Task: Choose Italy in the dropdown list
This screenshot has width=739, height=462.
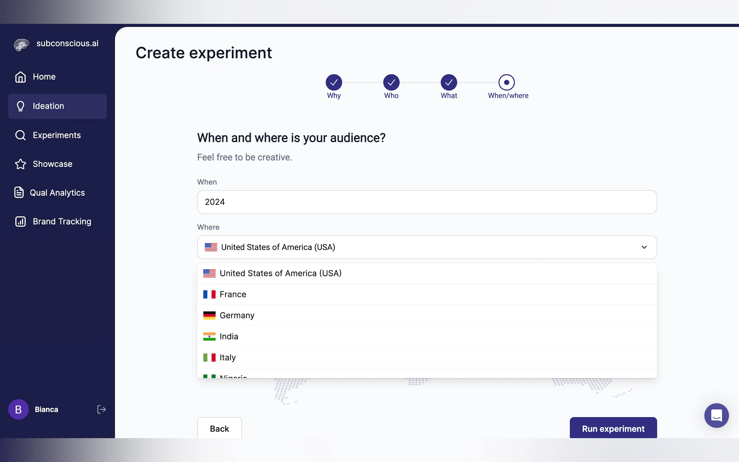Action: (228, 358)
